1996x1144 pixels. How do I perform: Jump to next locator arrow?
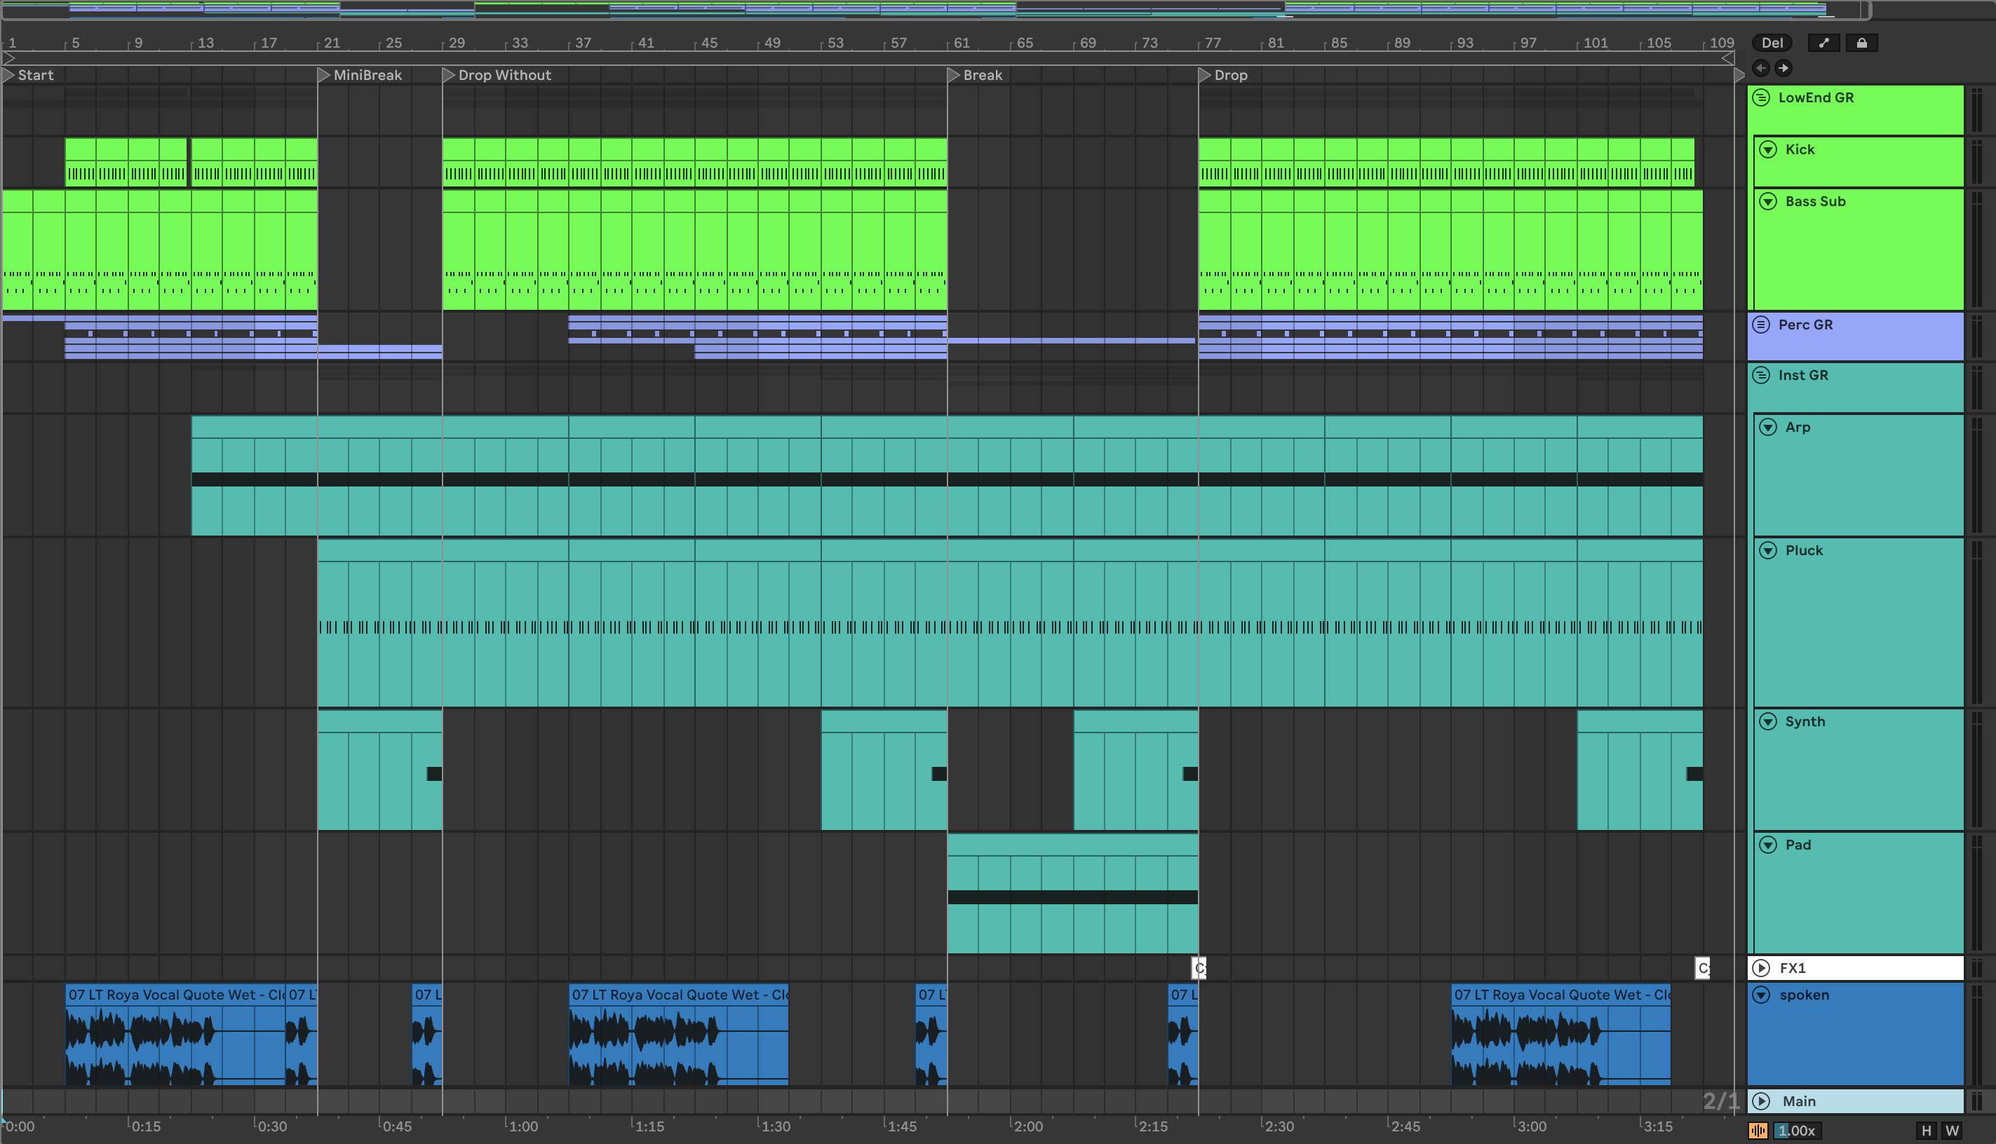coord(1783,69)
